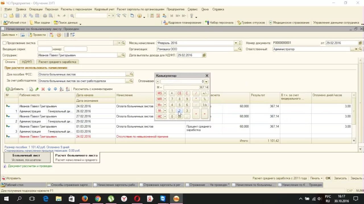Open dropdown next to MR in calculator
The height and width of the screenshot is (204, 364).
[x=165, y=99]
